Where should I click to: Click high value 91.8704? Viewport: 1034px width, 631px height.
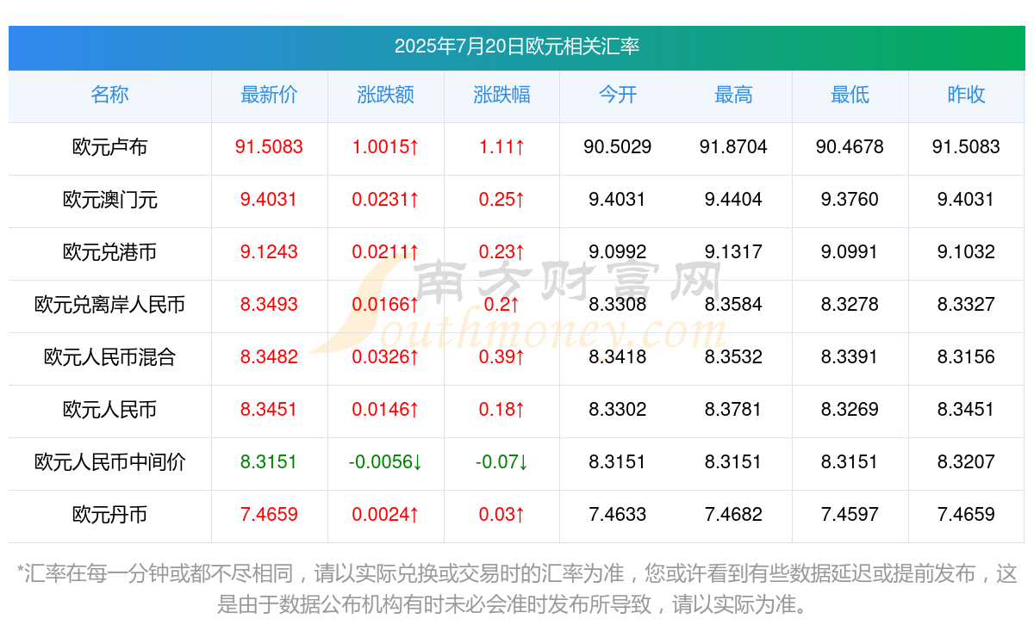click(x=733, y=147)
